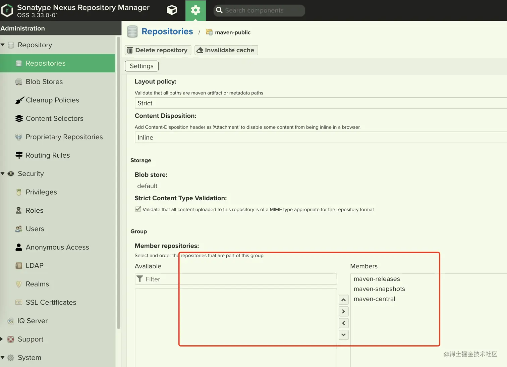Click the Delete repository button
Screen dimensions: 507x367
158,50
